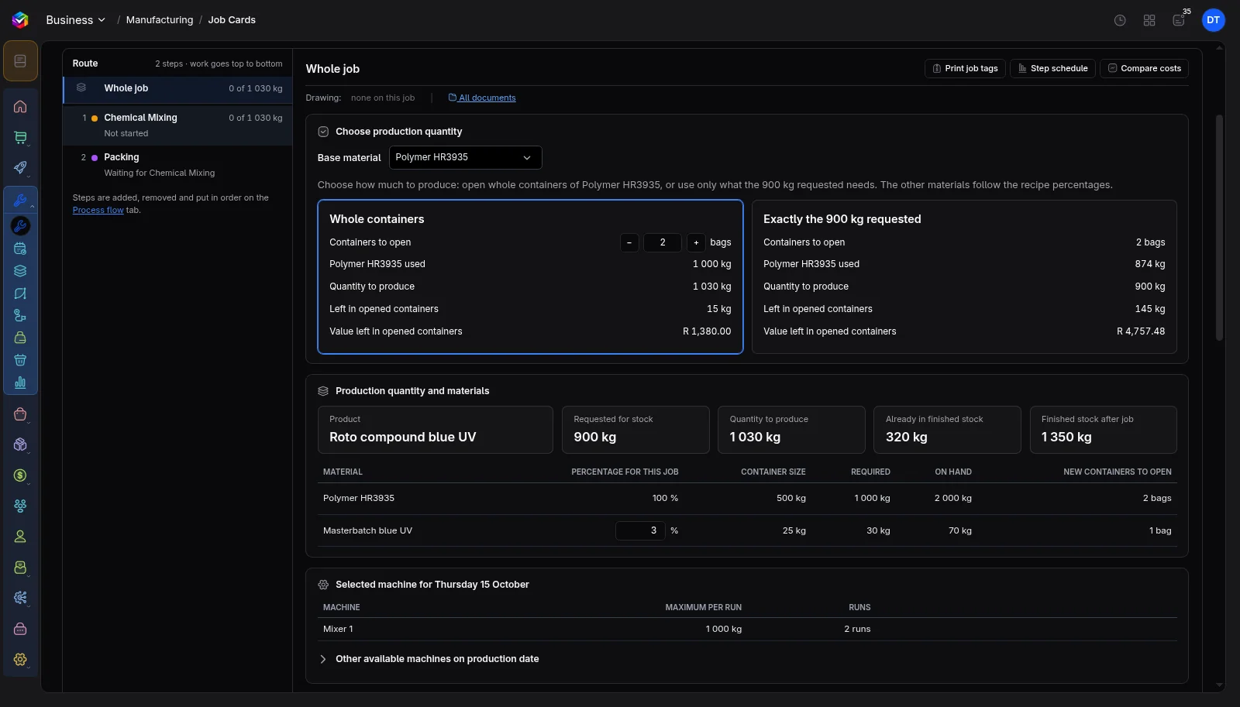
Task: Go to Job Cards breadcrumb
Action: coord(232,20)
